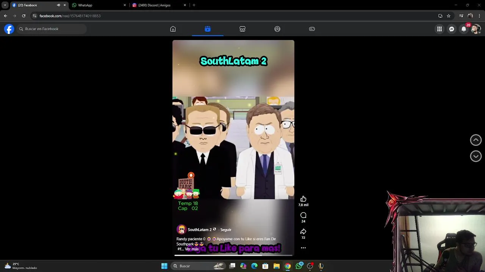Screen dimensions: 485x272
Task: Open the Chrome profile avatar
Action: (470, 16)
